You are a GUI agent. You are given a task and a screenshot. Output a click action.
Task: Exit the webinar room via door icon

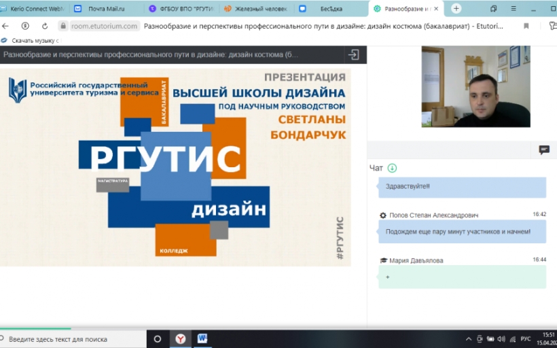coord(353,55)
